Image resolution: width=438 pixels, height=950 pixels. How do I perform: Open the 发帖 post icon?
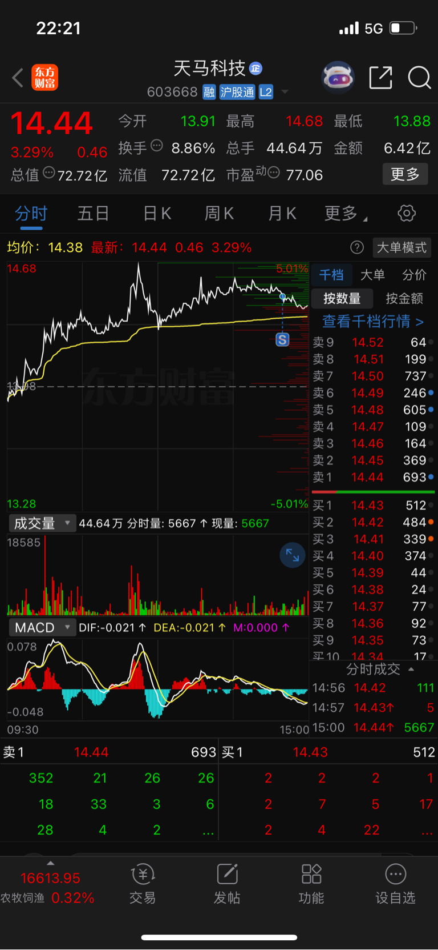point(227,883)
